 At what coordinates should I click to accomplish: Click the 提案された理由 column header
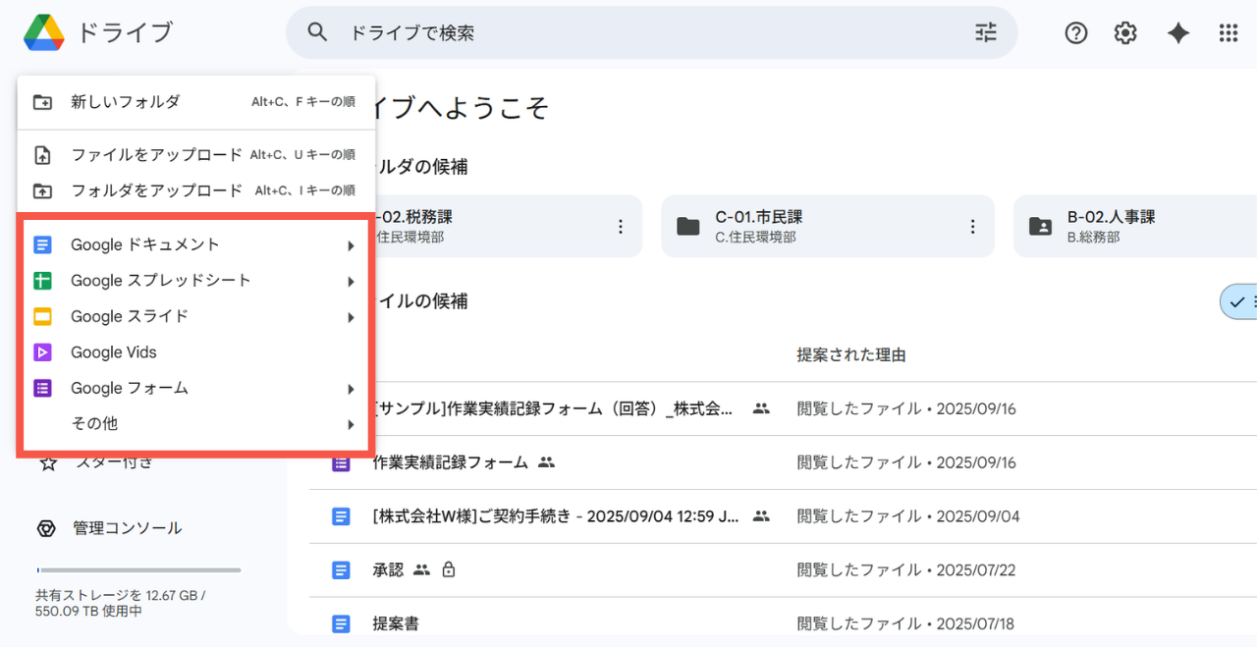(851, 355)
